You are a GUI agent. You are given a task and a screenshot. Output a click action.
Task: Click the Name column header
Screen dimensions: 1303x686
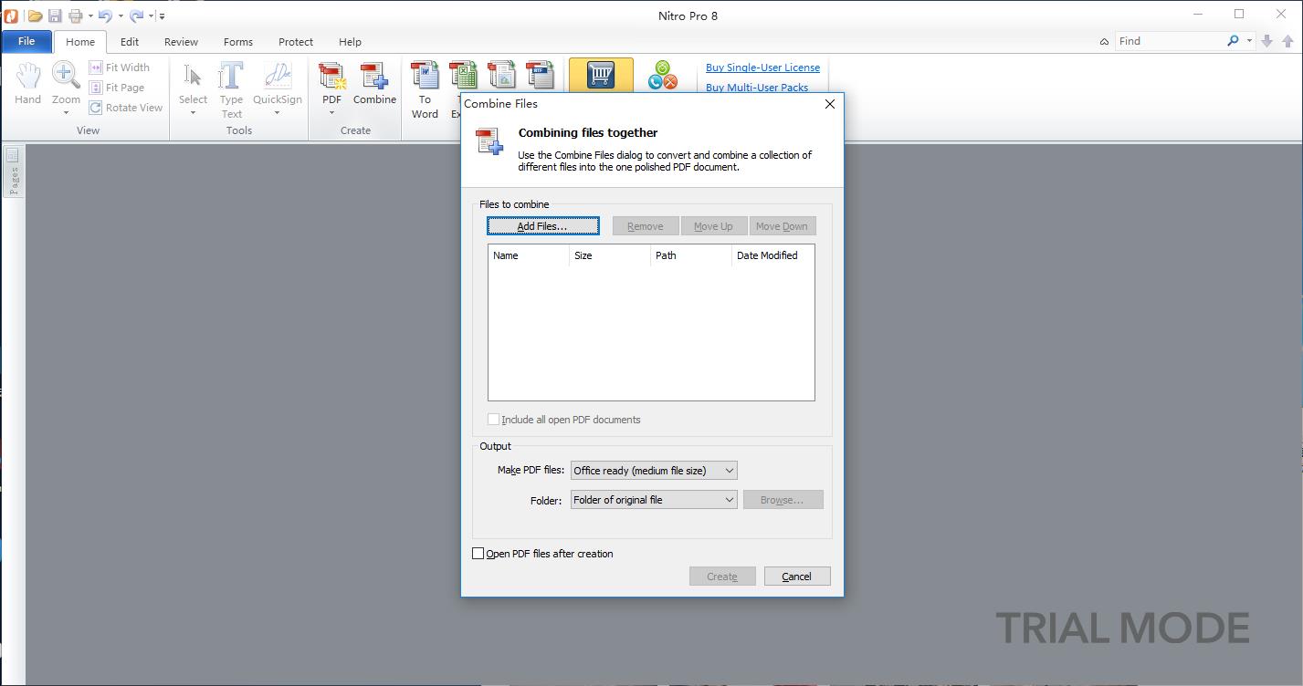click(x=529, y=255)
